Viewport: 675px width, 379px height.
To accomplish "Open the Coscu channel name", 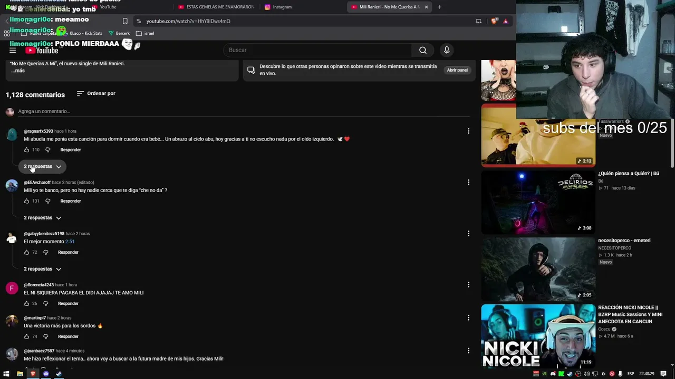I will coord(604,330).
